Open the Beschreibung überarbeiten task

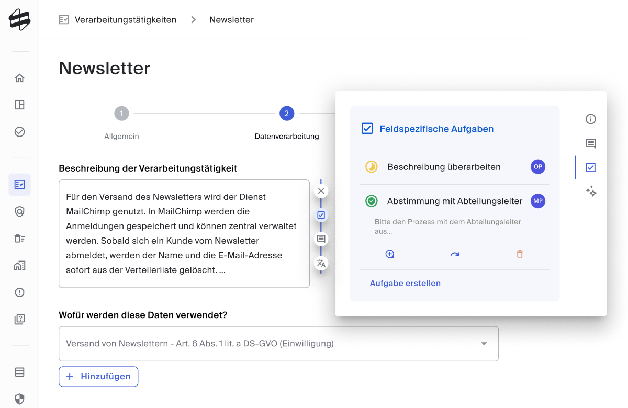444,167
